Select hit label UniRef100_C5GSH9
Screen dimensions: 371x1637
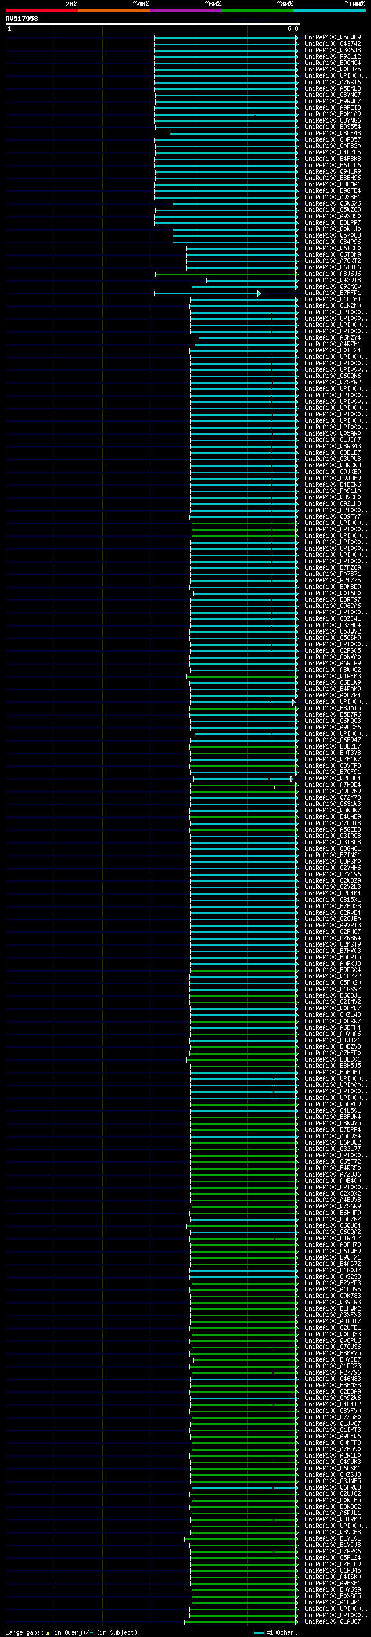point(333,638)
